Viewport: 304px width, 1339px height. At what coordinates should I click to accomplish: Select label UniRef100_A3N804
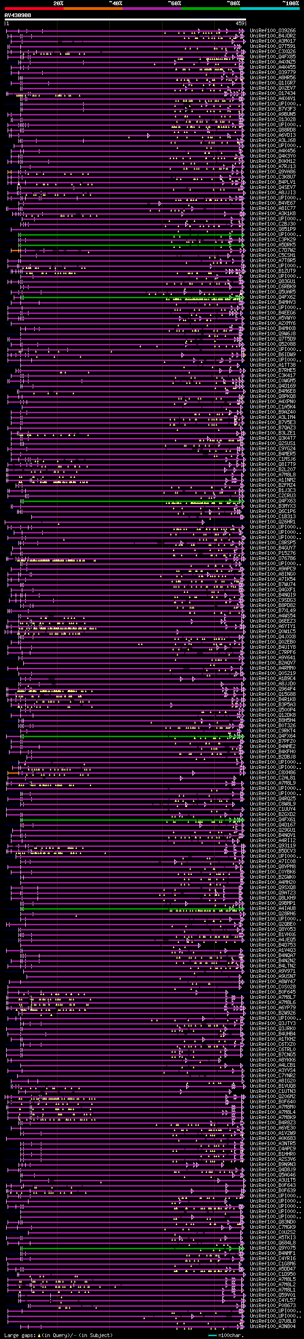(273, 1326)
